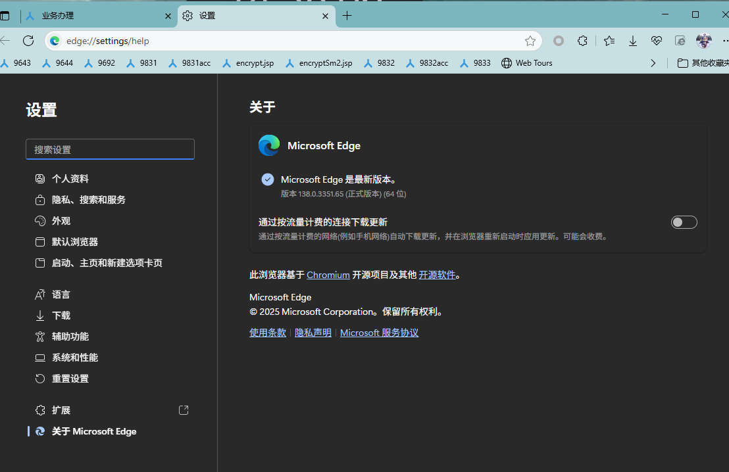This screenshot has height=472, width=729.
Task: Open the Extensions puzzle icon in toolbar
Action: click(x=582, y=41)
